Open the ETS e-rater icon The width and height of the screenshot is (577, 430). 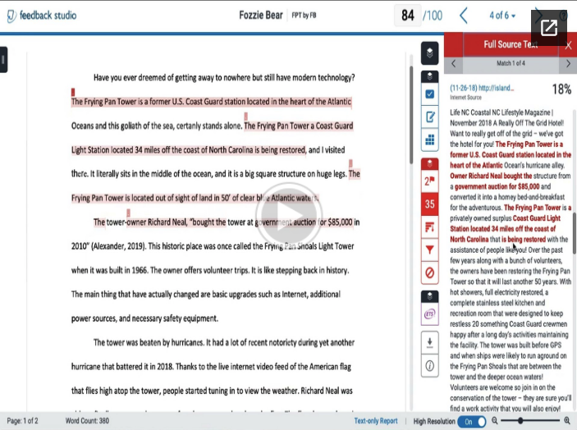click(429, 314)
